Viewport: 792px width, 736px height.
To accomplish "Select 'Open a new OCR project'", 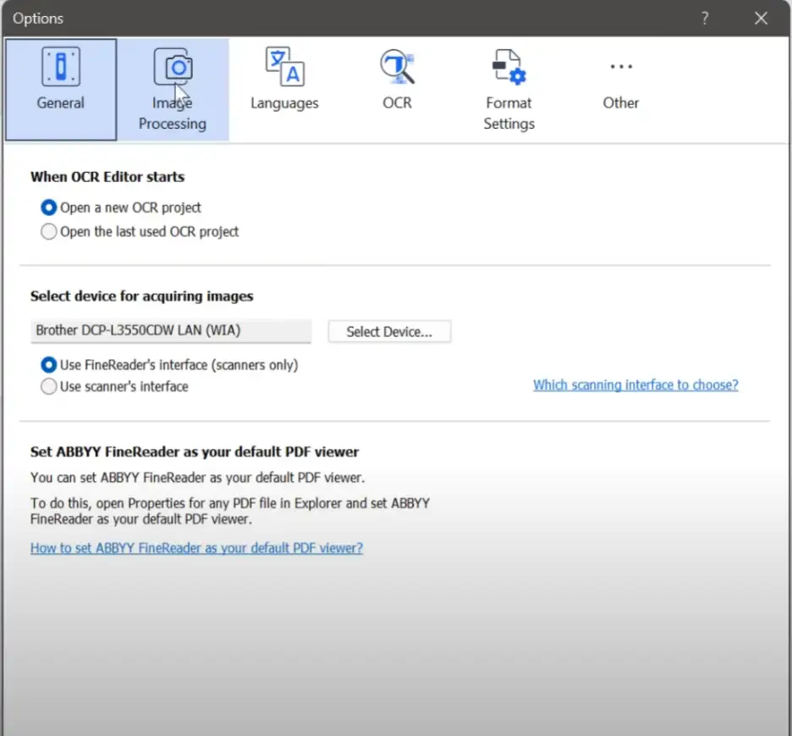I will pos(49,208).
